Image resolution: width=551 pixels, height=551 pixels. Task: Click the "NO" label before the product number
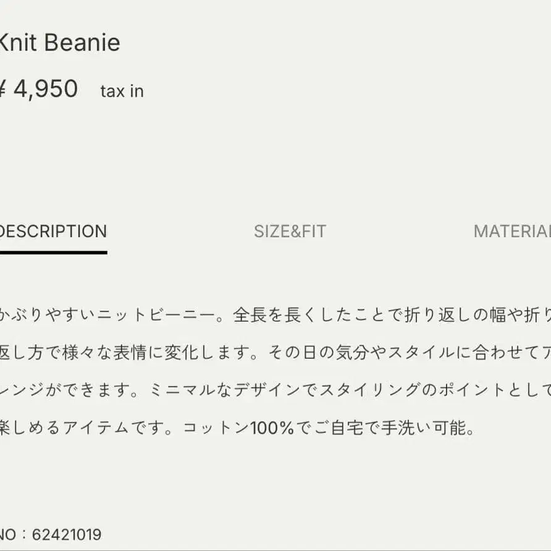(9, 534)
